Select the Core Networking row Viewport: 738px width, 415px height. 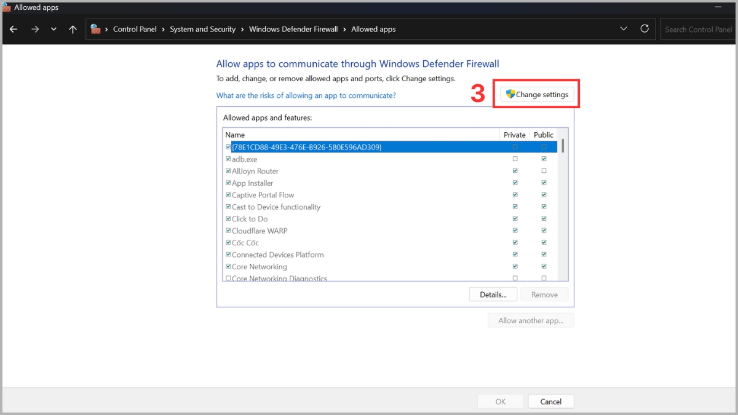coord(391,266)
